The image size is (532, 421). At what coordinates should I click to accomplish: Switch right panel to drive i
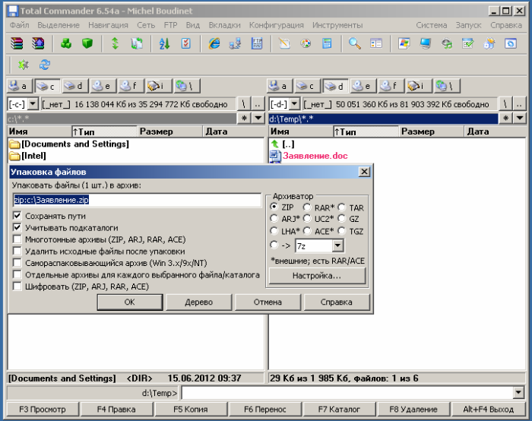419,86
